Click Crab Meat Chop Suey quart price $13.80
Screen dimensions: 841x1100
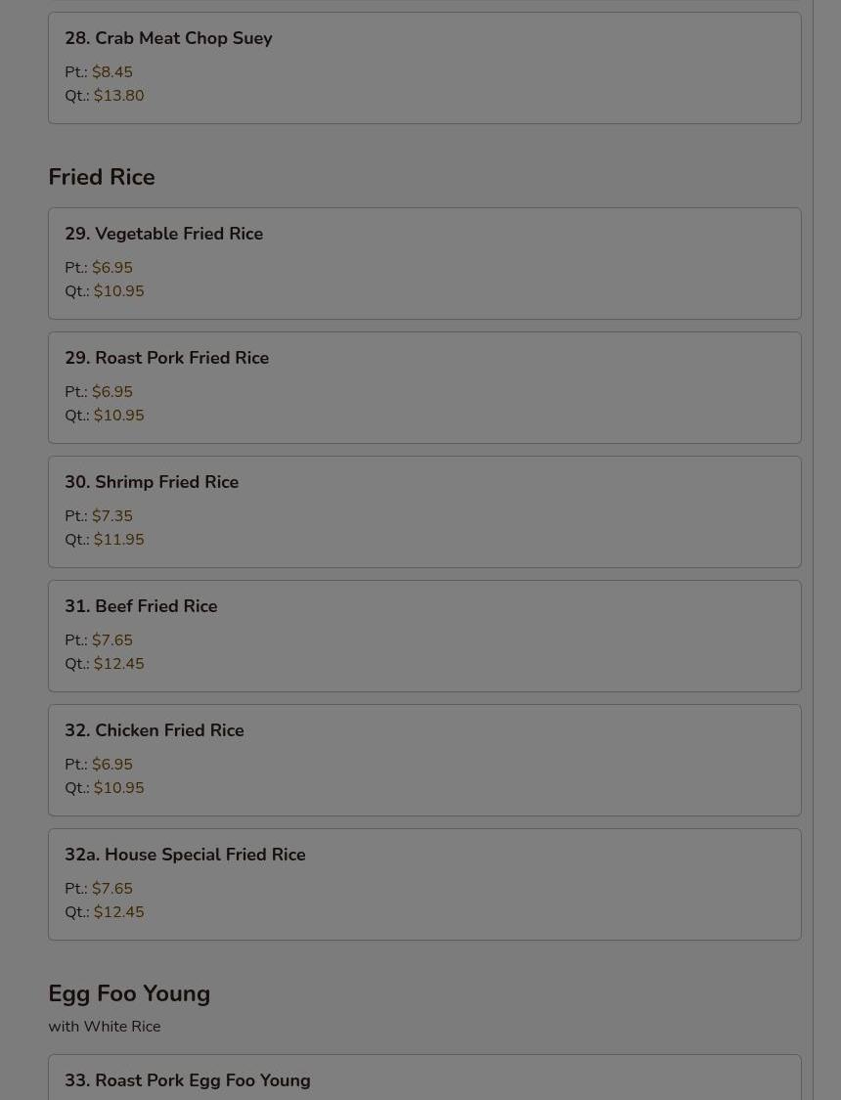118,96
